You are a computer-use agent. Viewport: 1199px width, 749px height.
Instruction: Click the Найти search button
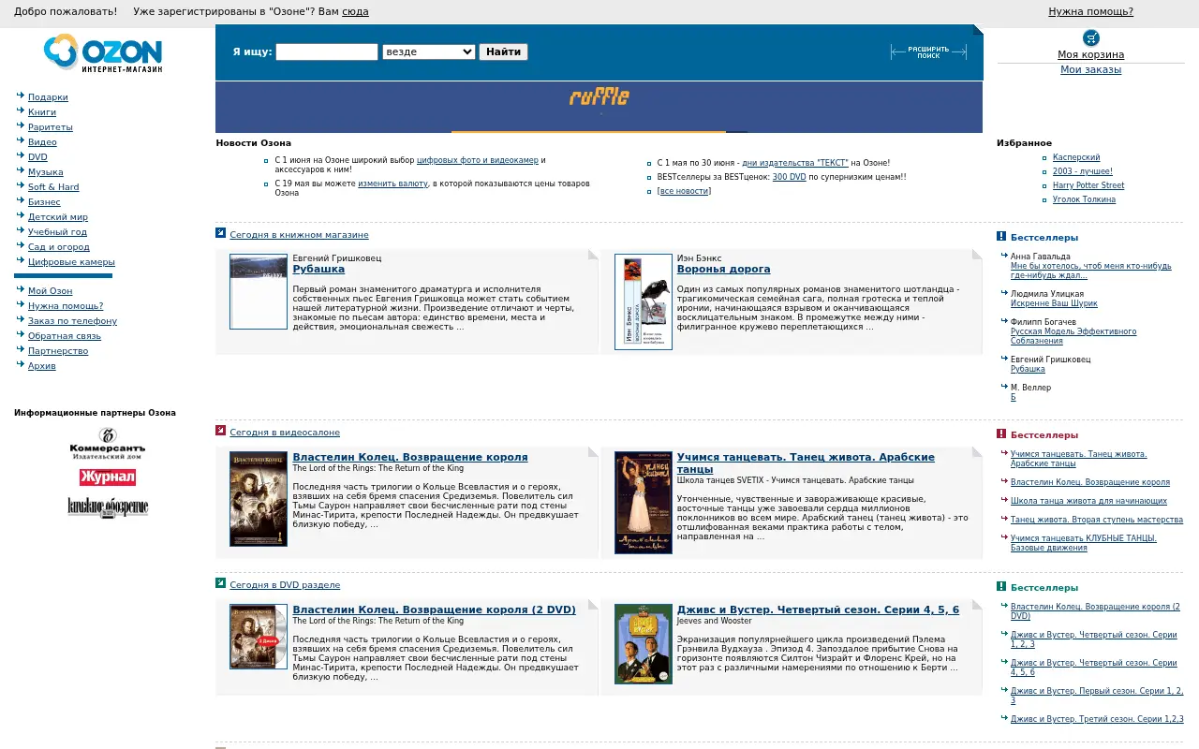pyautogui.click(x=504, y=52)
